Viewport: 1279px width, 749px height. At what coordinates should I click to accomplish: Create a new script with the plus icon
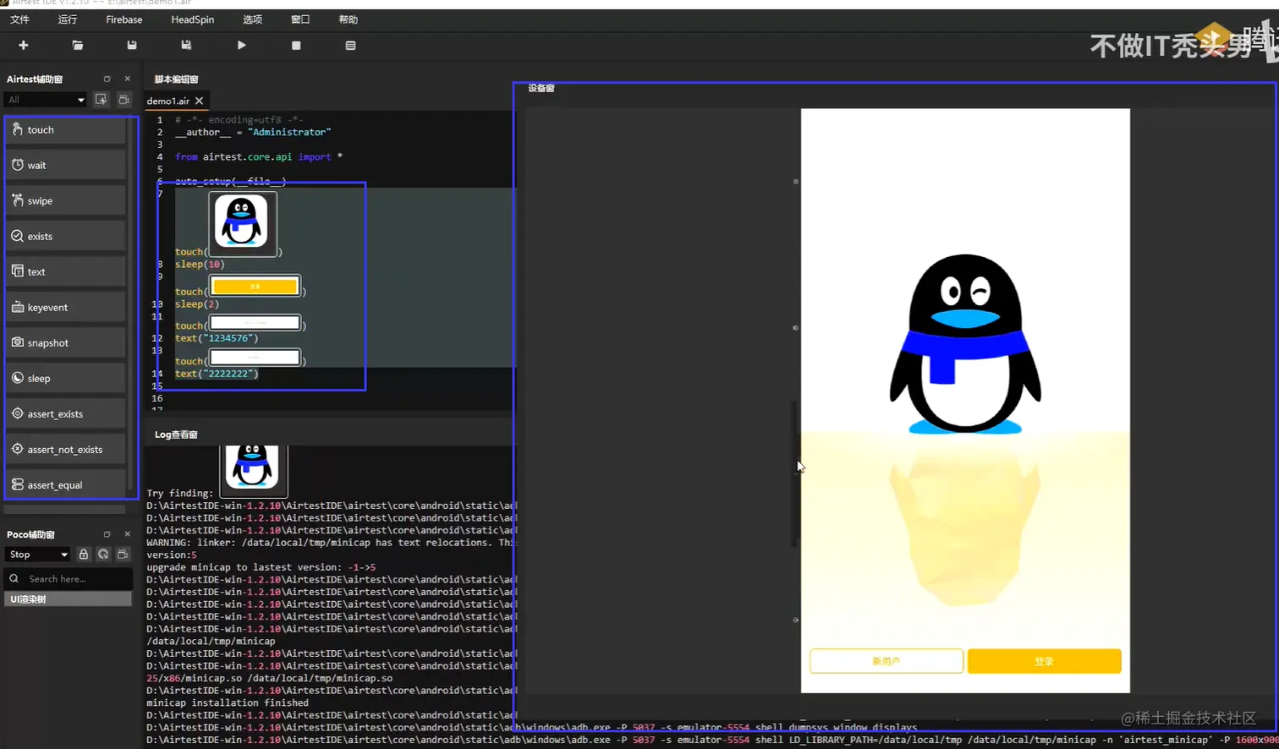pos(24,45)
